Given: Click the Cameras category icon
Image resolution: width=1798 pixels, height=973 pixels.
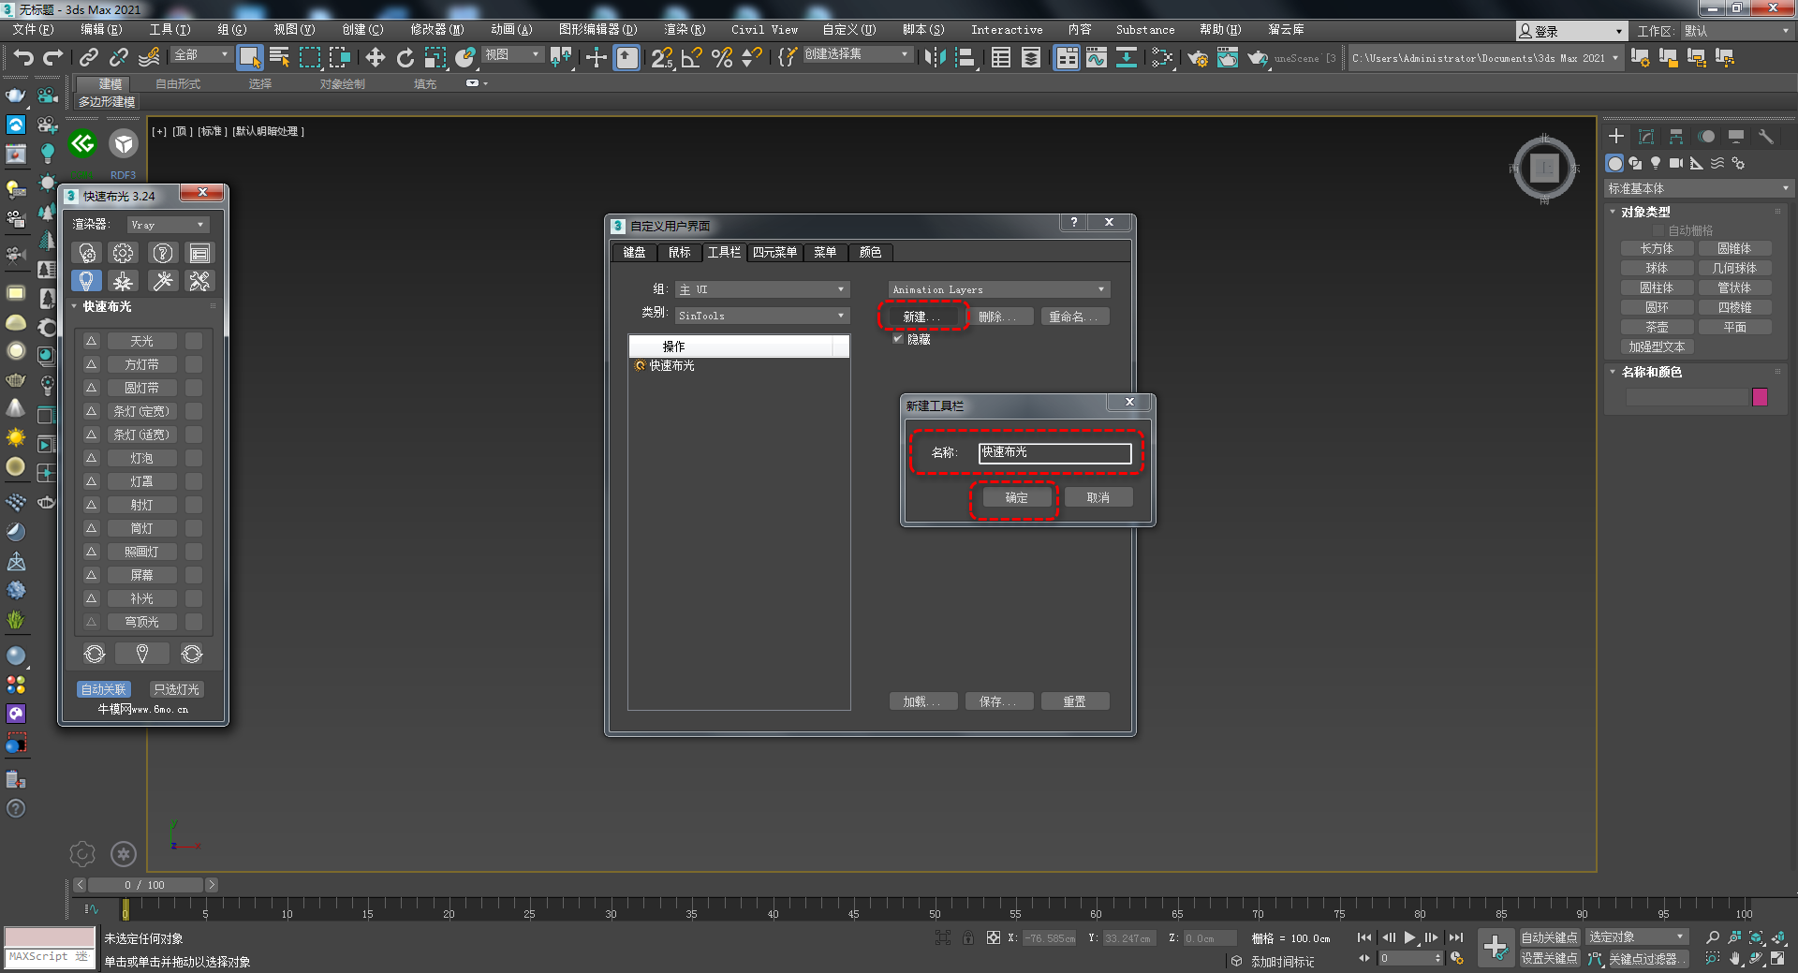Looking at the screenshot, I should point(1676,163).
